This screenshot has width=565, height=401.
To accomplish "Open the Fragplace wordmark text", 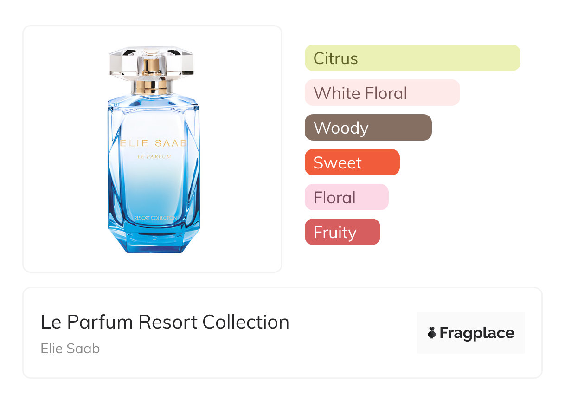I will [477, 333].
